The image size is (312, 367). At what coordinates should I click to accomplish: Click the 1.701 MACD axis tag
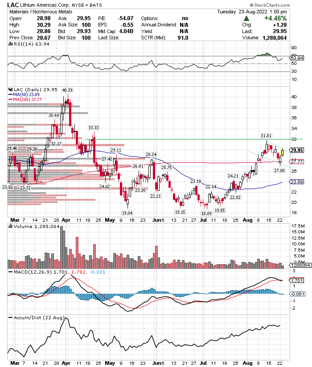297,280
